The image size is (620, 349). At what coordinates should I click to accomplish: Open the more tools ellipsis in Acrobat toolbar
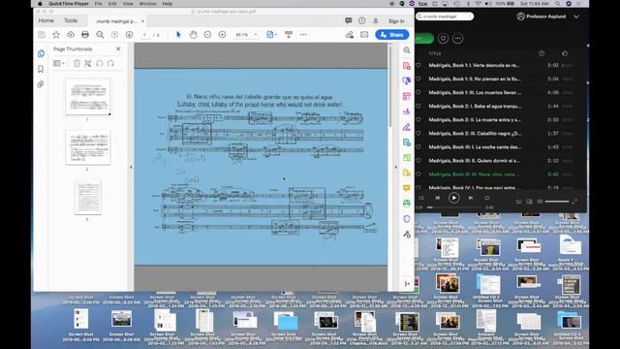click(303, 35)
